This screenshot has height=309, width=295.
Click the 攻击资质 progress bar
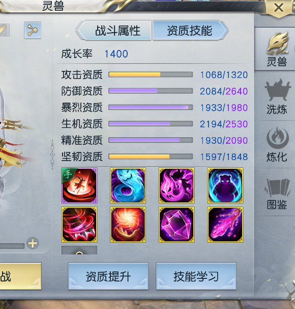coord(151,74)
